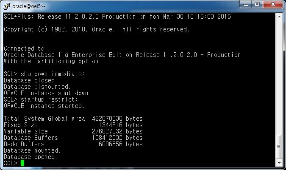Click the 'Database dismounted.' line
This screenshot has width=286, height=170.
[x=37, y=87]
